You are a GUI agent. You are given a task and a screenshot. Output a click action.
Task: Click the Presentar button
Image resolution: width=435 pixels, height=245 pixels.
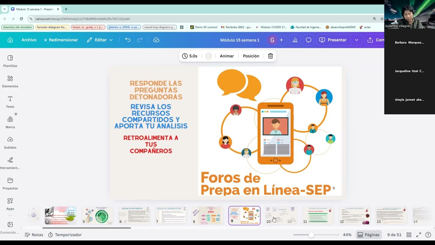333,40
